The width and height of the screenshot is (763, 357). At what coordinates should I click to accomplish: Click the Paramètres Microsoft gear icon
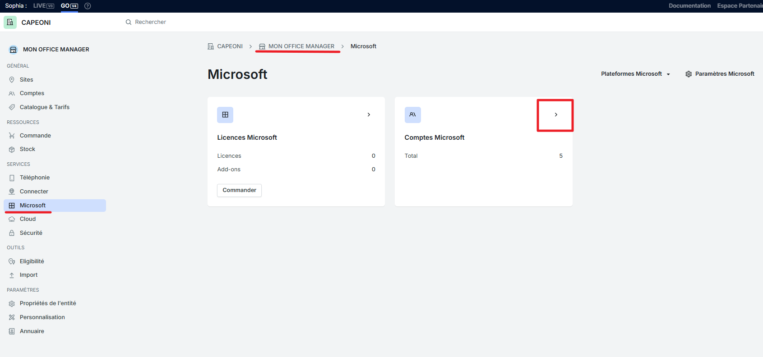click(689, 74)
